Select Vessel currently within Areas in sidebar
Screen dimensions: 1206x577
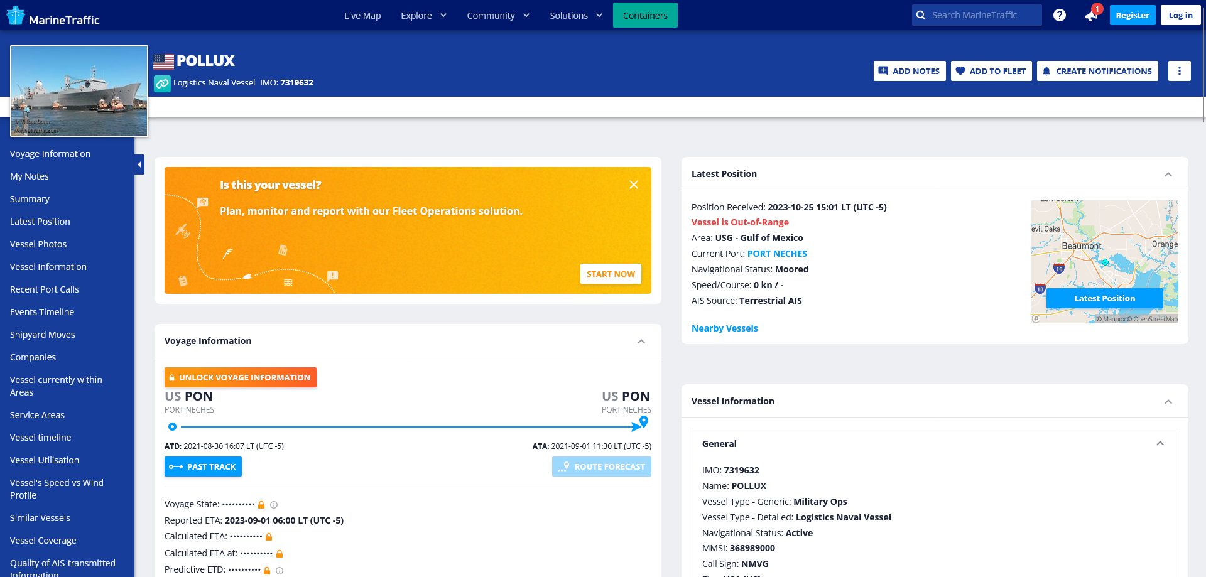pyautogui.click(x=56, y=386)
